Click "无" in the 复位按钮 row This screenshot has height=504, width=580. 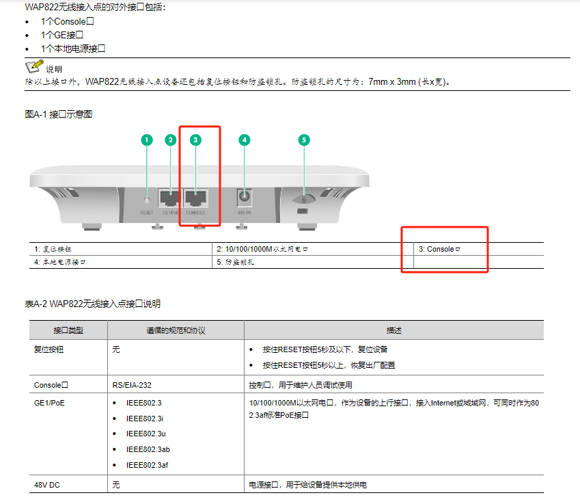click(116, 349)
